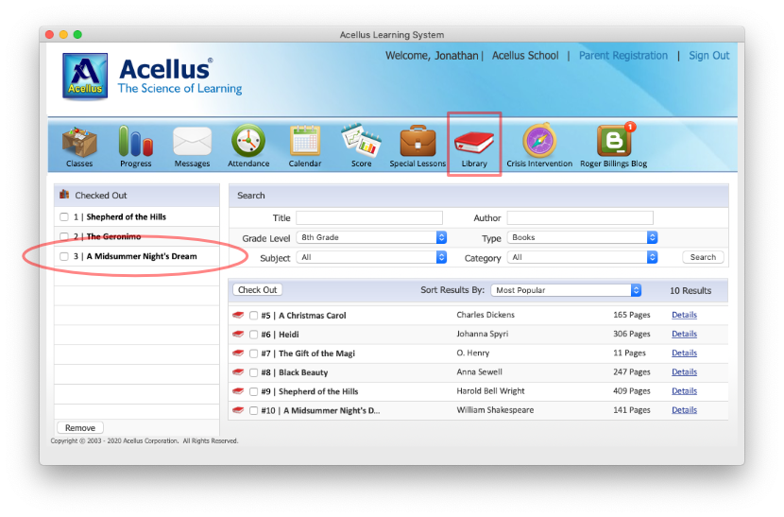Click the book icon beside #10 A Midsummer Night's D...
The image size is (784, 517).
238,410
